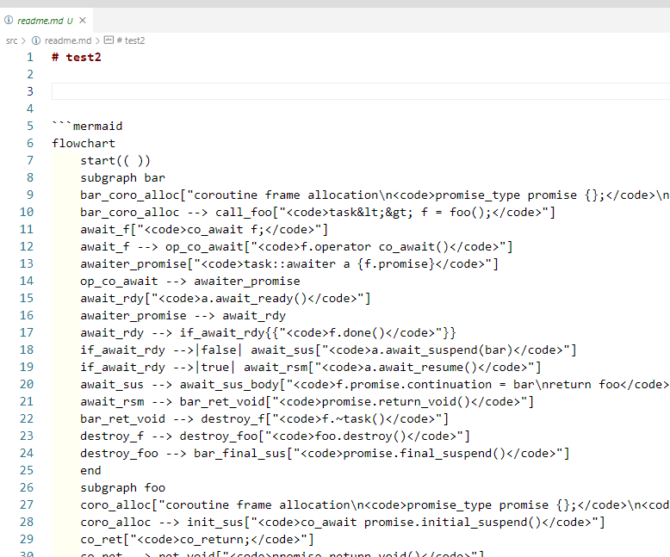Click 'bar_final_sus[' on line 24

244,453
